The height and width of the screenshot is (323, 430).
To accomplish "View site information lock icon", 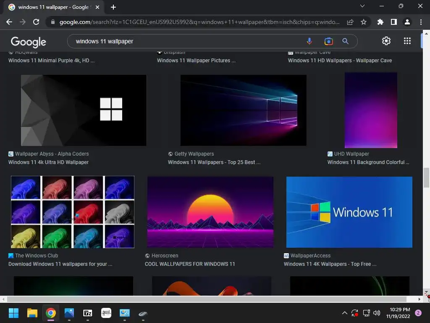I will pos(53,22).
